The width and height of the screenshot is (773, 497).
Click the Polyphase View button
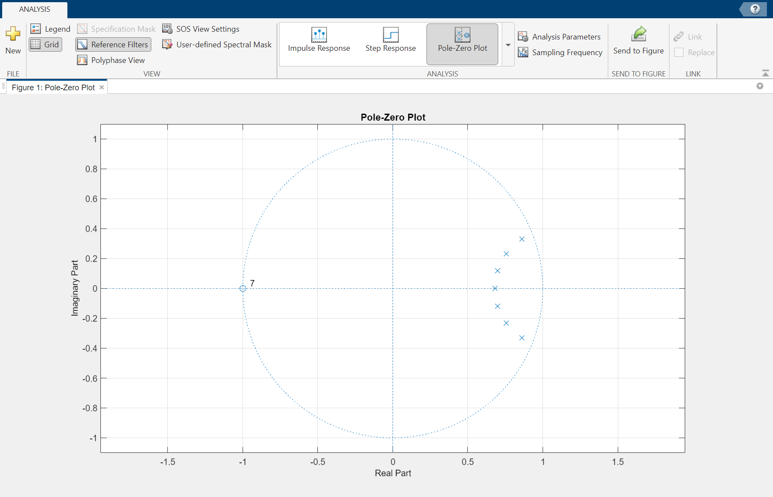pos(111,60)
